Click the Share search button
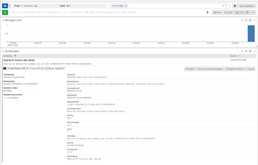The height and width of the screenshot is (165, 258). point(240,12)
